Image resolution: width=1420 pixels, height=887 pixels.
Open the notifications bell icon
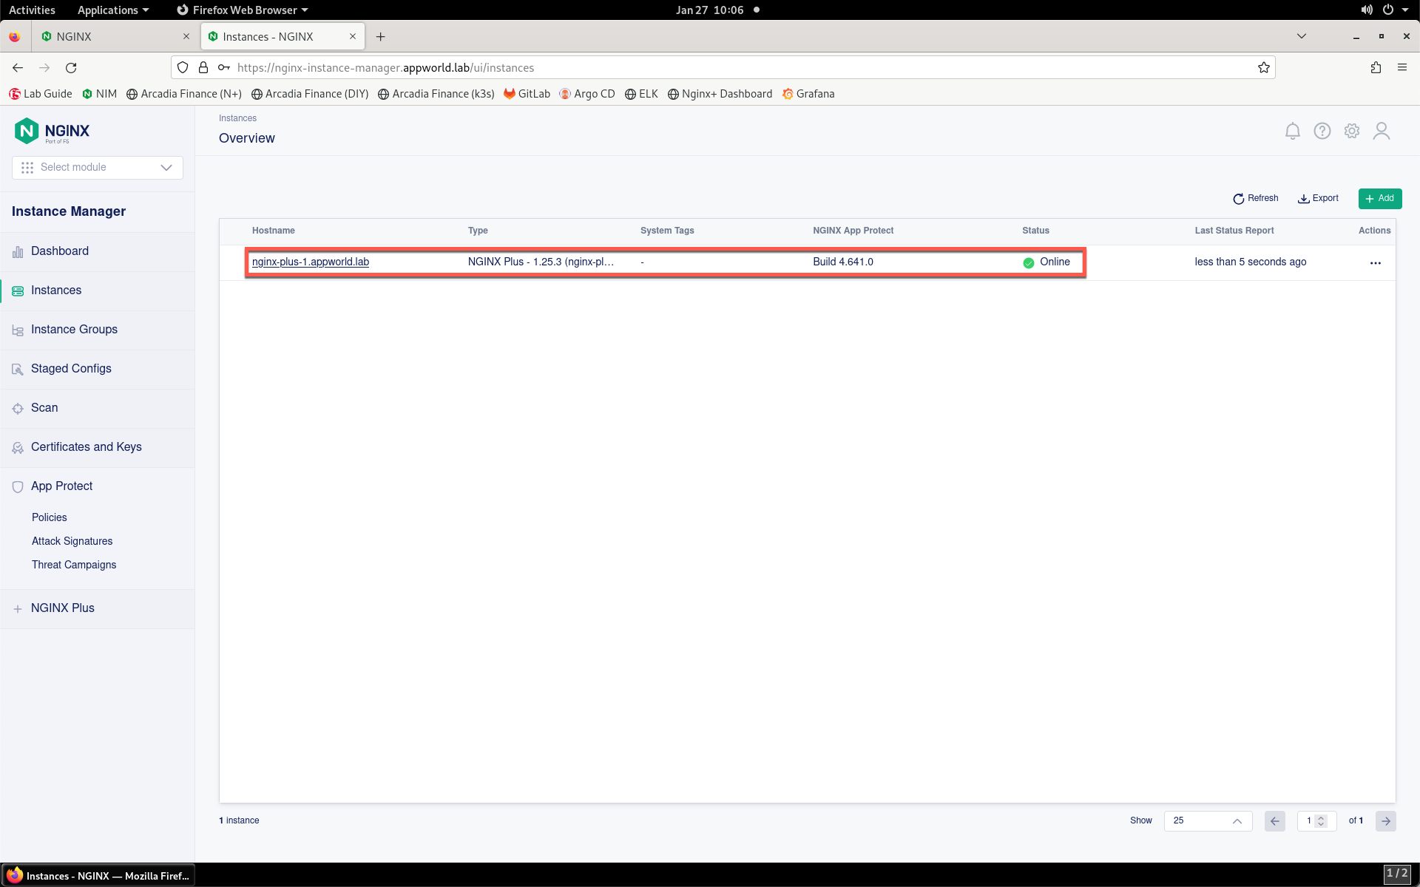[x=1292, y=131]
